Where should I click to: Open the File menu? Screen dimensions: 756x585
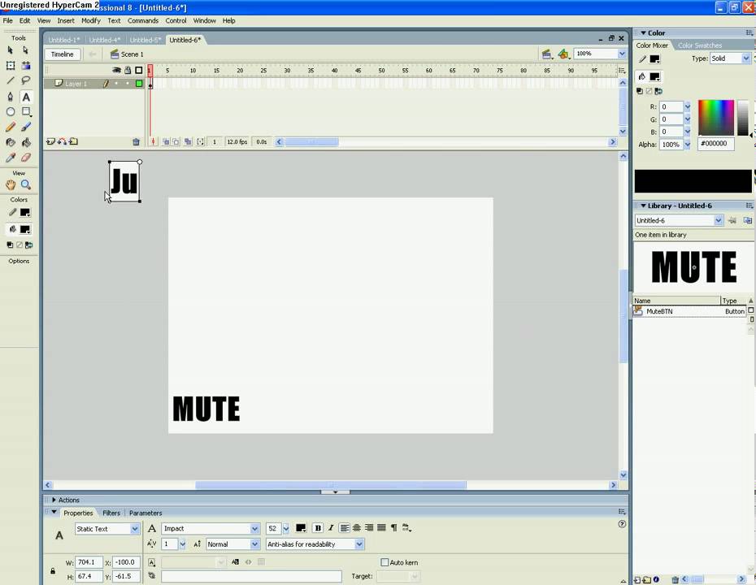coord(7,21)
